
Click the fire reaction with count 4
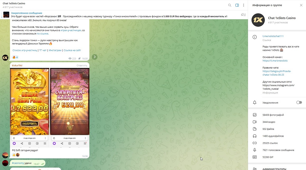(x=15, y=57)
